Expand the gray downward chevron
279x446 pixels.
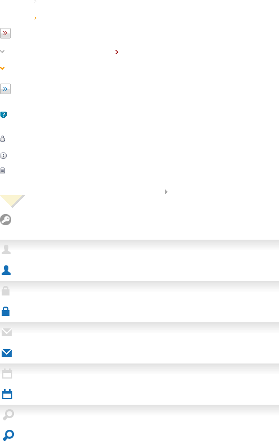(2, 51)
